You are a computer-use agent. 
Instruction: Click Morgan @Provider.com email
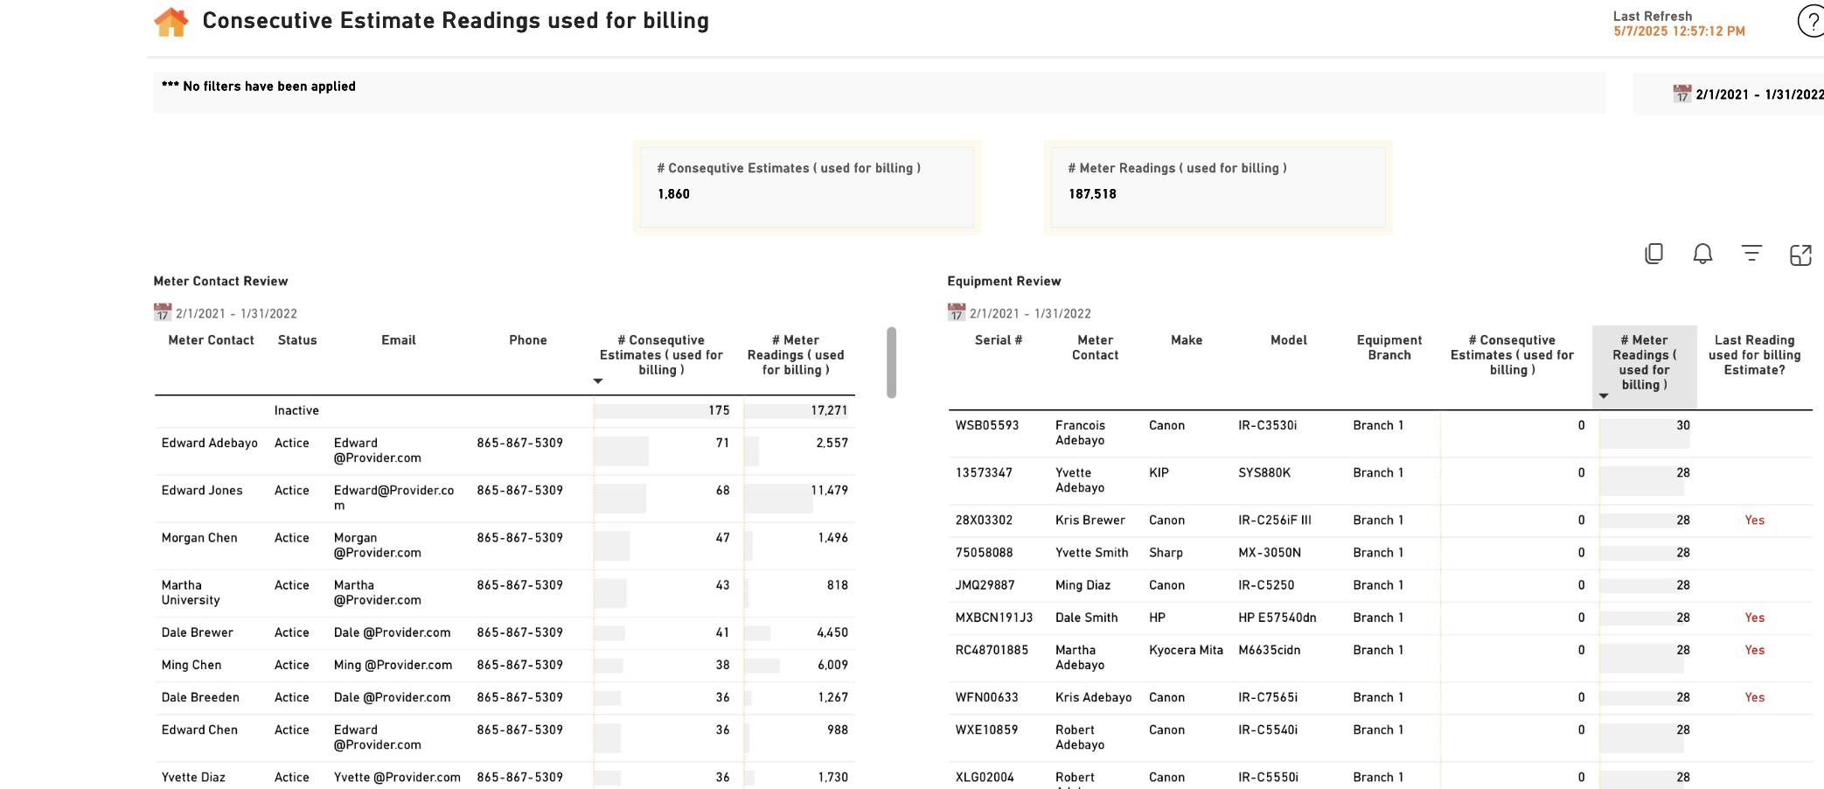click(378, 545)
